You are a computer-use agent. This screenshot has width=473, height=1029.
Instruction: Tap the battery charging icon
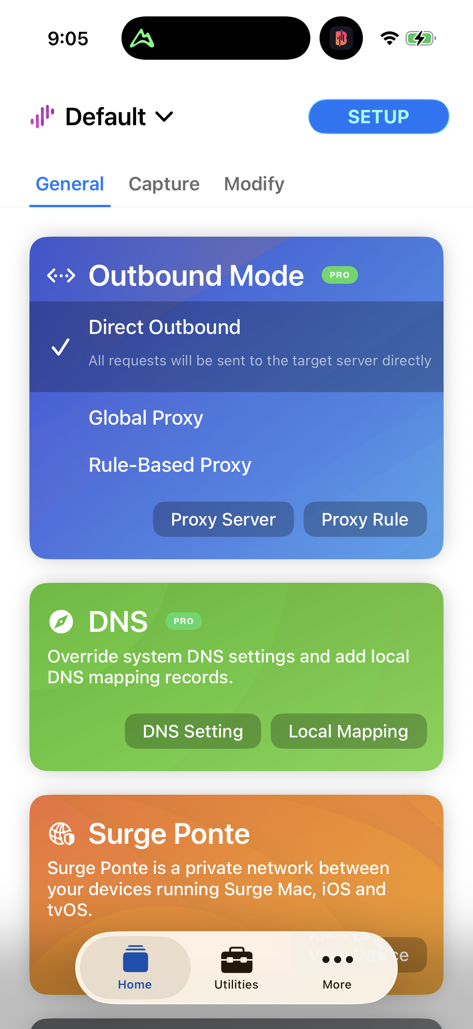421,38
